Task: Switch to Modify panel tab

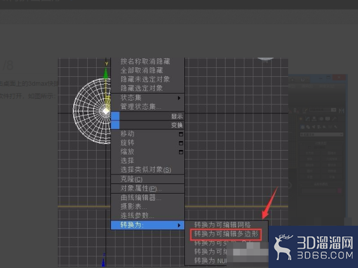Action: coord(307,119)
